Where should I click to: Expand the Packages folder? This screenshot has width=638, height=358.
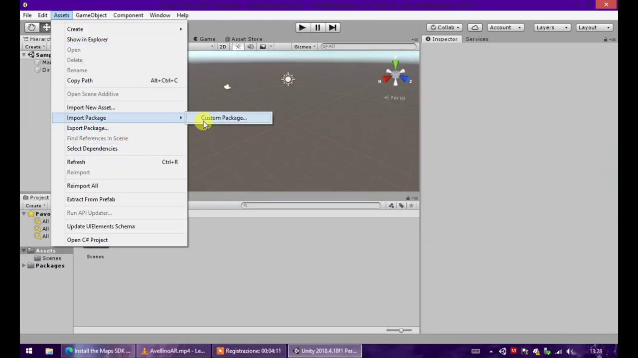24,266
